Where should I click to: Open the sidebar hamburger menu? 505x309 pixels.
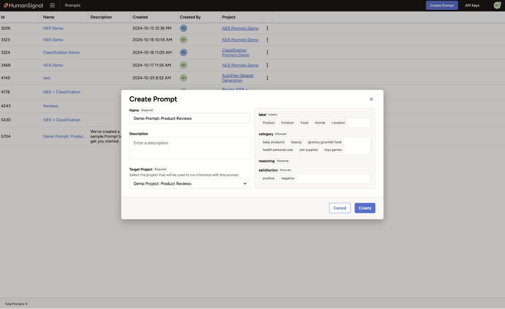[52, 5]
